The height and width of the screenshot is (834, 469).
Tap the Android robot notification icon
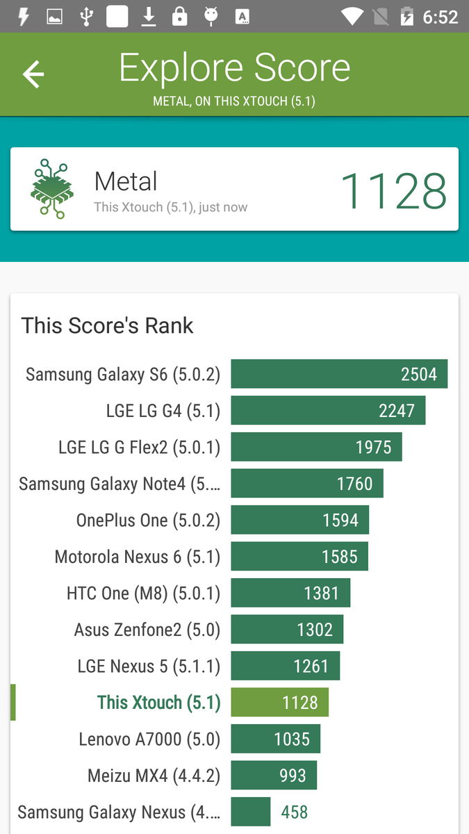point(211,17)
